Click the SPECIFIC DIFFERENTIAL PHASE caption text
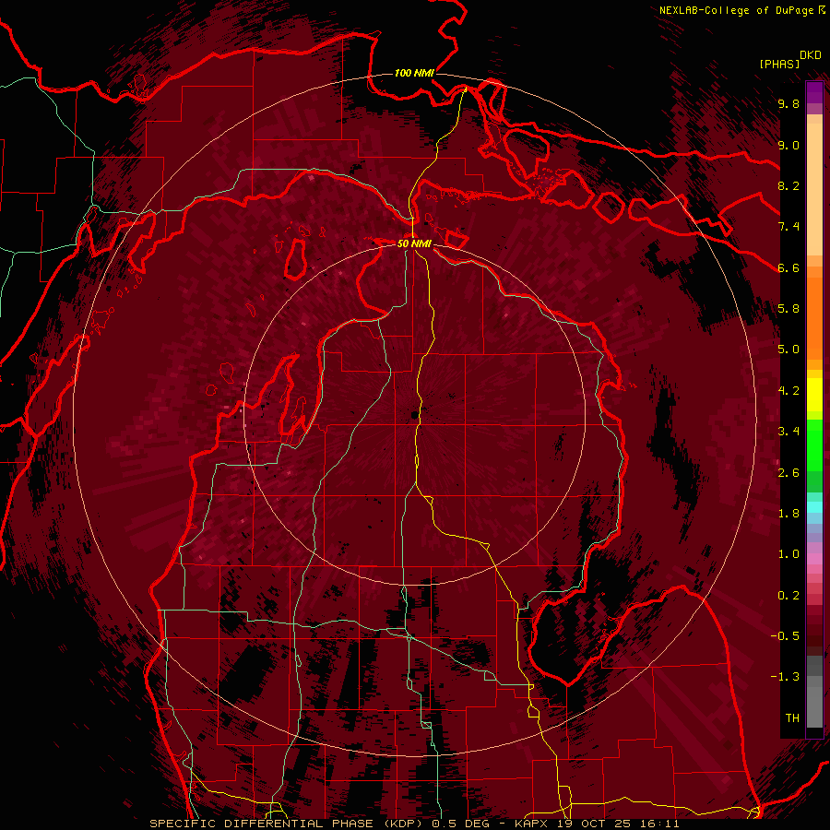Screen dimensions: 830x830 (x=262, y=824)
